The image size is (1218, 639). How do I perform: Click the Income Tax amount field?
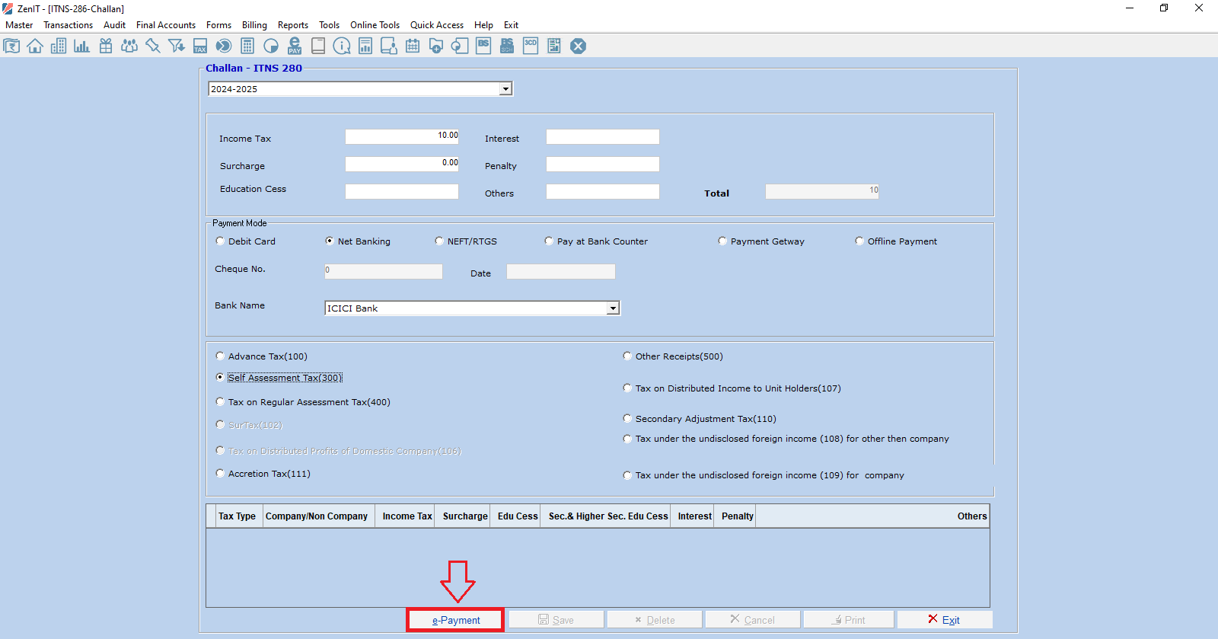pos(402,136)
